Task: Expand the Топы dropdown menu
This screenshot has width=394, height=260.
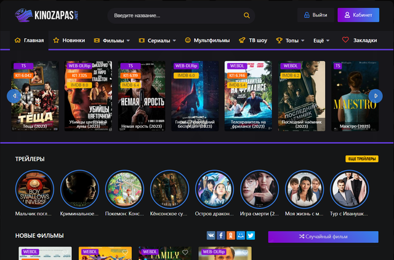Action: 290,41
